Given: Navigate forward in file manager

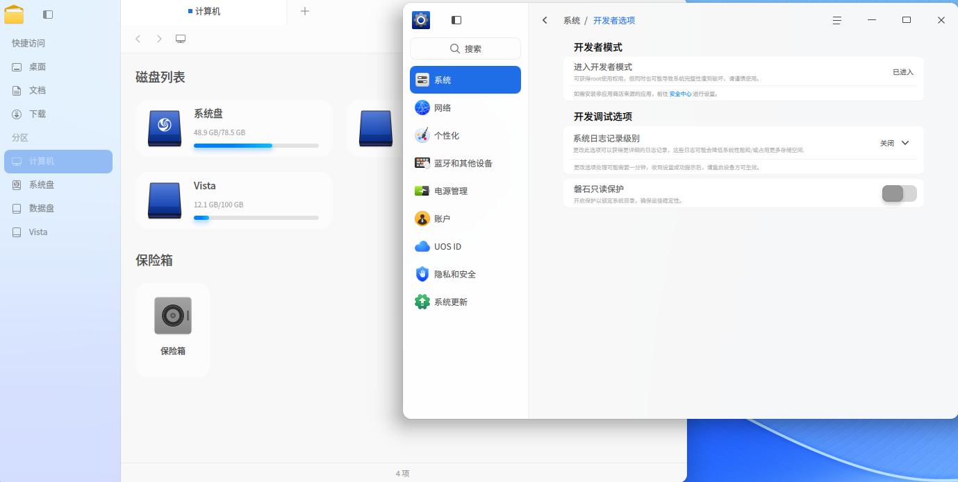Looking at the screenshot, I should pos(159,39).
